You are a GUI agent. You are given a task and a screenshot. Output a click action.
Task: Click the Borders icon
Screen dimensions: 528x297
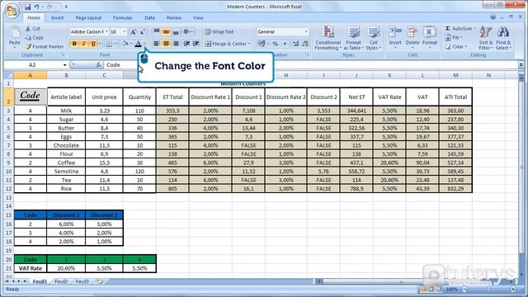(x=109, y=44)
